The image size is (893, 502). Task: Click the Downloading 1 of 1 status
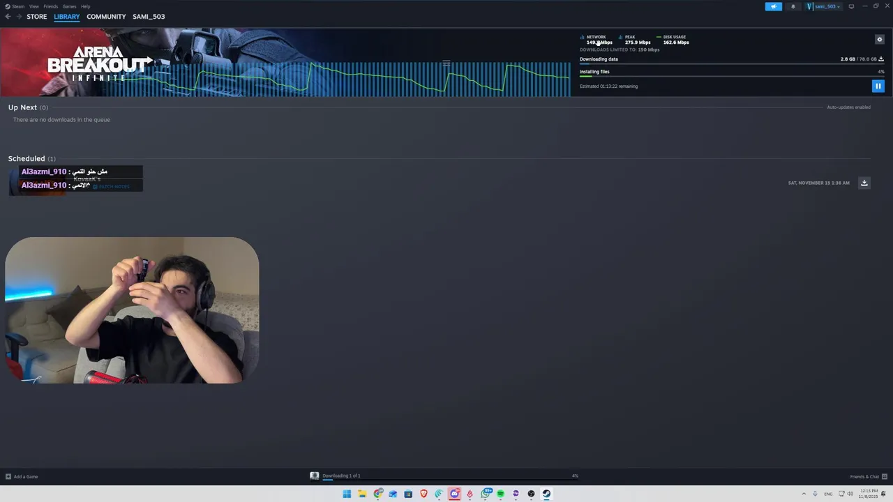pos(341,476)
